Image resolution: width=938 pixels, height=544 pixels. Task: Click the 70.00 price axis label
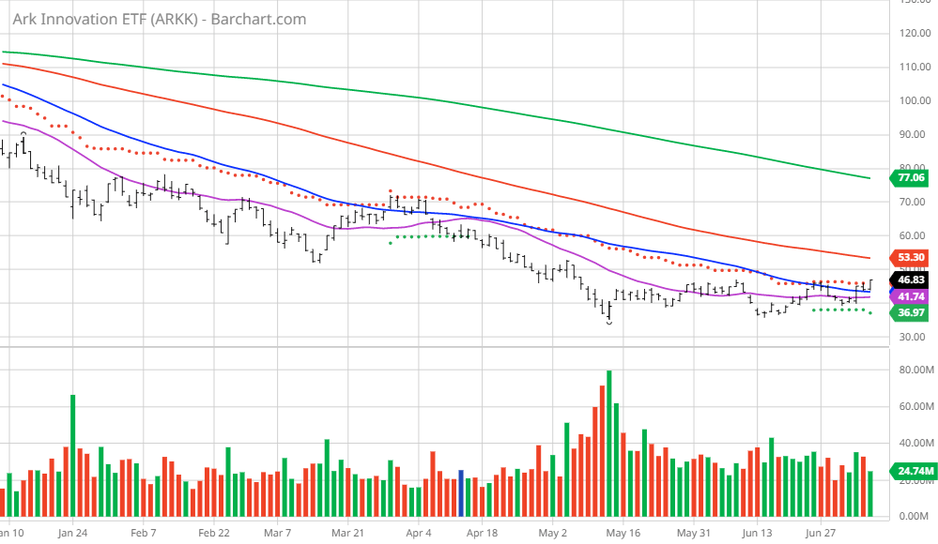(x=915, y=202)
